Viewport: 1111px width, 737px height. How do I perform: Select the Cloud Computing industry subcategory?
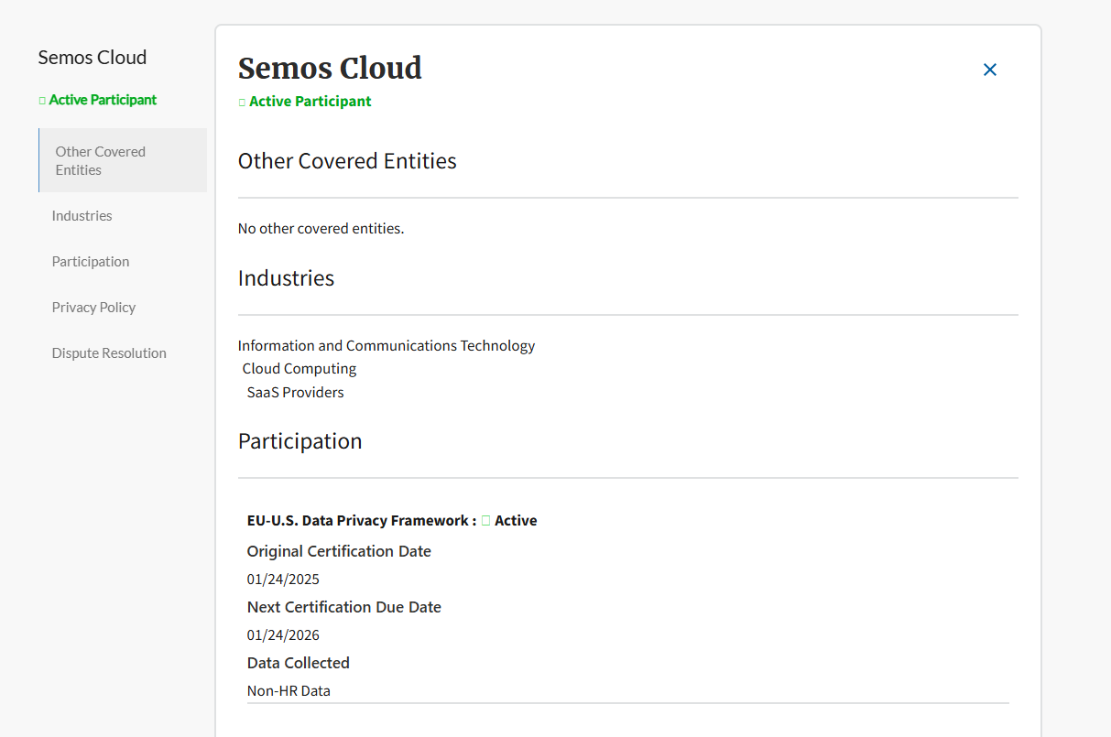299,368
